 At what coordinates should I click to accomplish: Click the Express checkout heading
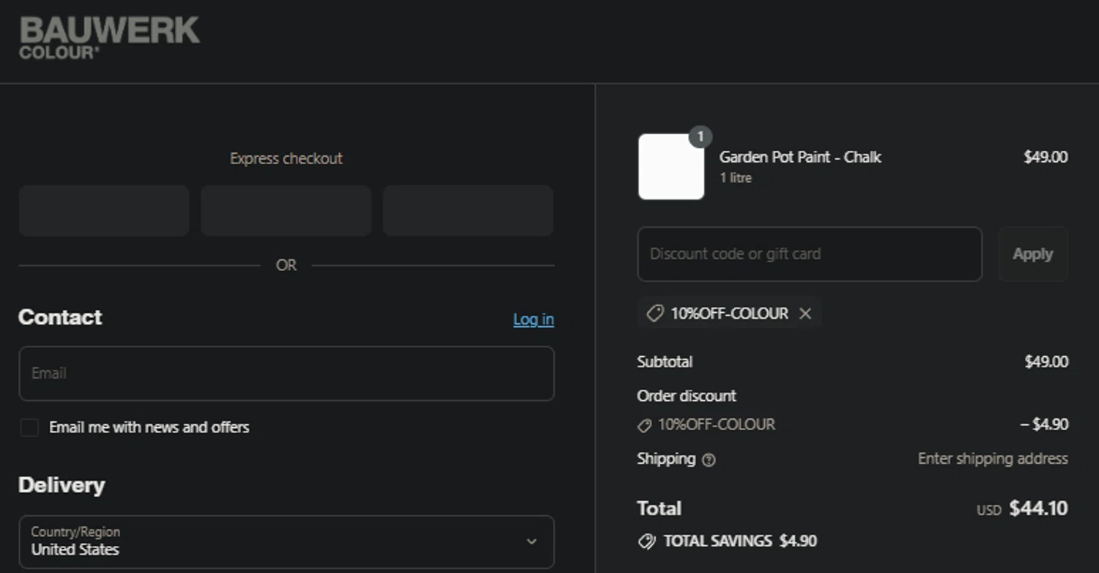pyautogui.click(x=286, y=158)
